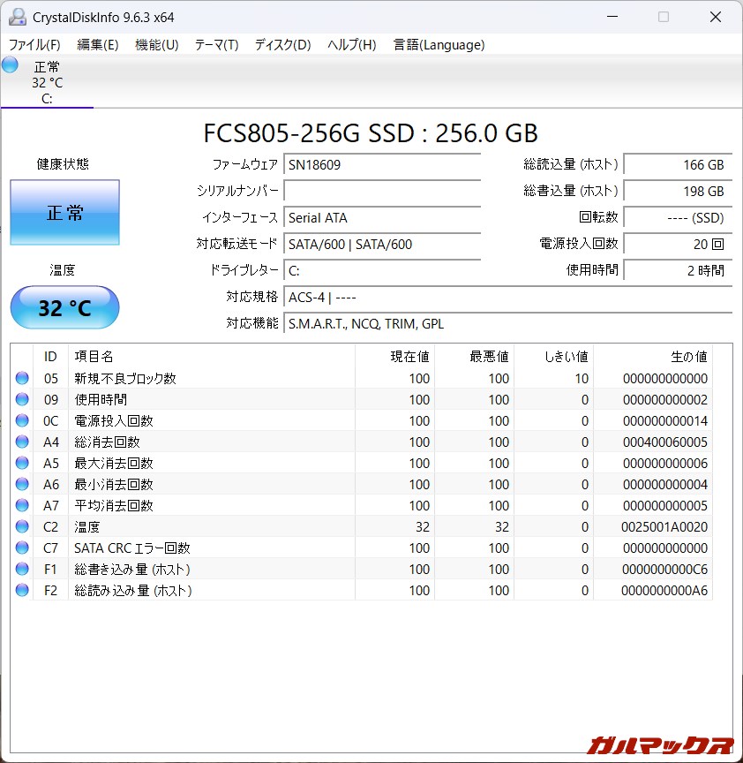This screenshot has width=743, height=763.
Task: Click the indicator beside 総書き込み量 (F1)
Action: point(21,569)
